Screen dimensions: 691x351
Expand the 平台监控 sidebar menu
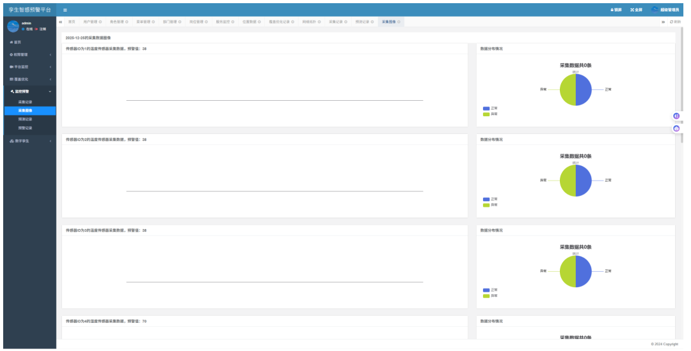[x=30, y=67]
